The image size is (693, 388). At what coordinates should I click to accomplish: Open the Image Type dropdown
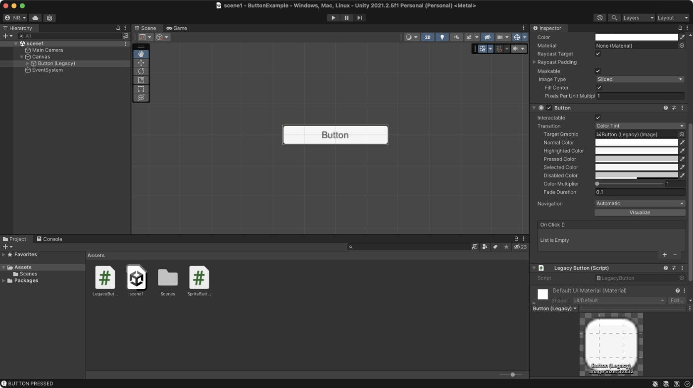tap(640, 79)
